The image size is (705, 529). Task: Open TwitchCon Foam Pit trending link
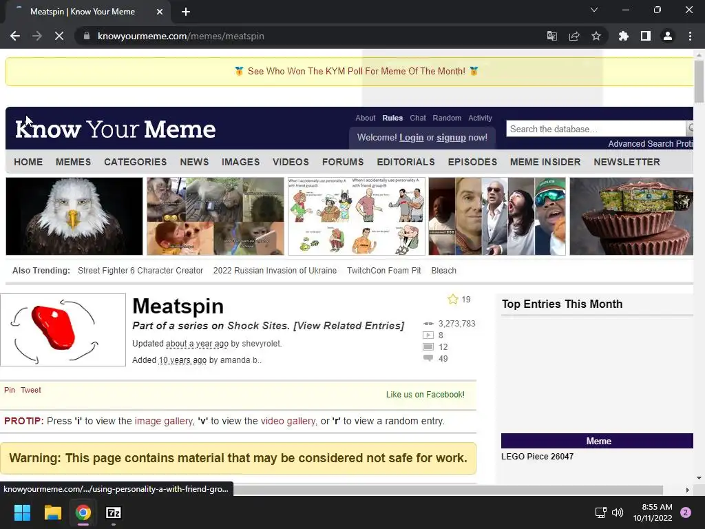(384, 270)
